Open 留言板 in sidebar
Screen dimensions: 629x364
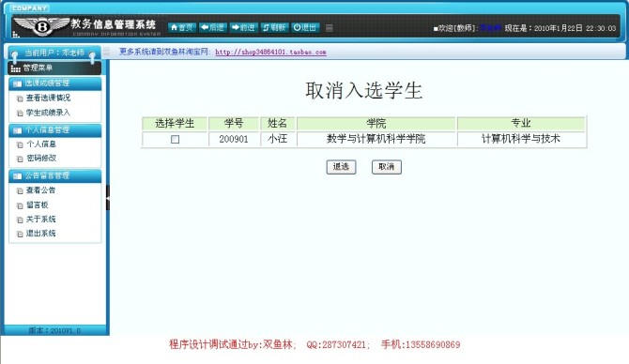point(37,205)
